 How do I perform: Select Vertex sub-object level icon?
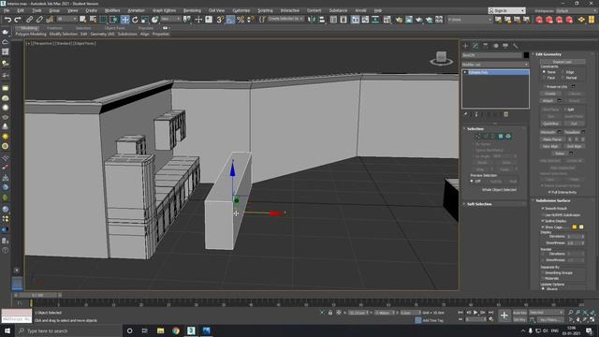(x=478, y=136)
